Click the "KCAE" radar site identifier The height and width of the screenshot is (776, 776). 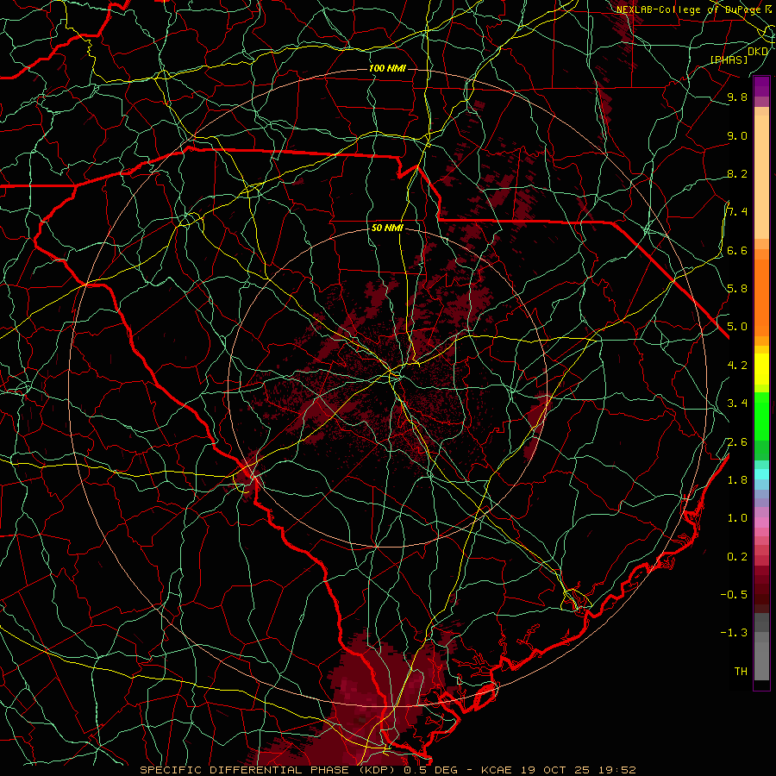pyautogui.click(x=498, y=770)
